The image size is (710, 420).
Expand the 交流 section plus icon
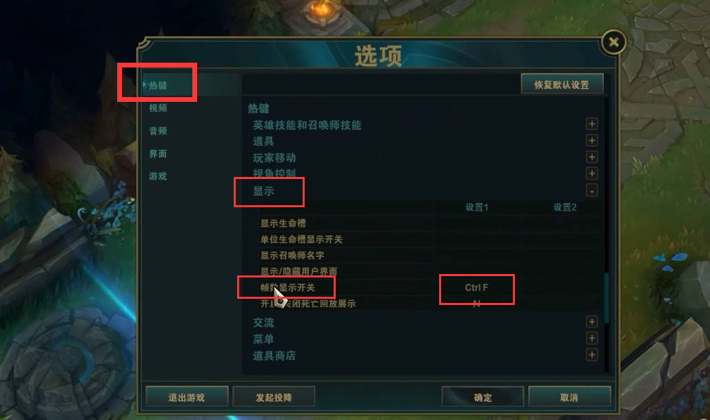591,322
